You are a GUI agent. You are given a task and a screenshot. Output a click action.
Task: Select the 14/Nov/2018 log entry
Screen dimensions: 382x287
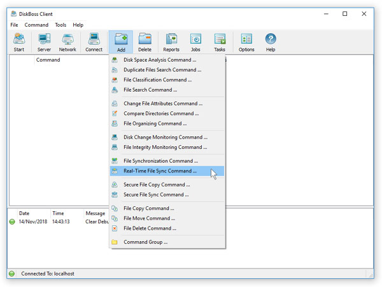tap(33, 221)
